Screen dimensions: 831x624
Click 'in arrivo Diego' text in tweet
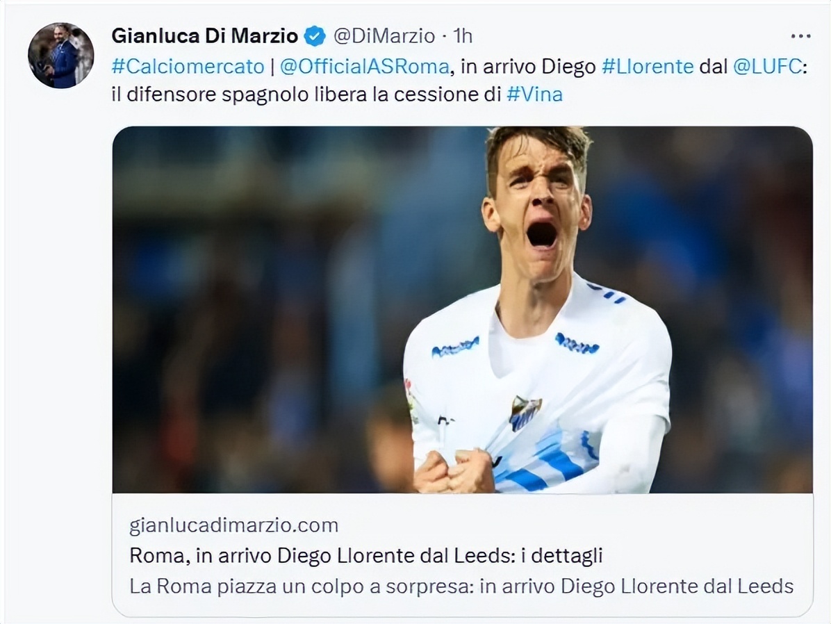tap(528, 66)
